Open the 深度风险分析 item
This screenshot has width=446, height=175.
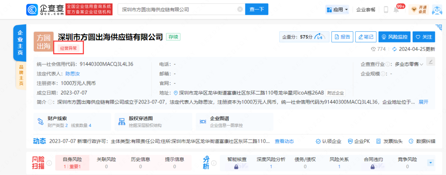click(271, 163)
